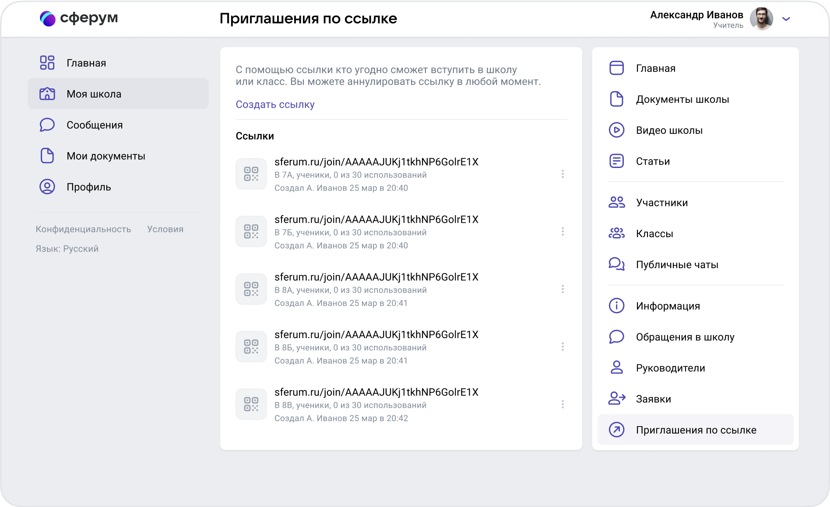Select Приглашения по ссылке menu item
This screenshot has height=507, width=830.
[x=695, y=430]
